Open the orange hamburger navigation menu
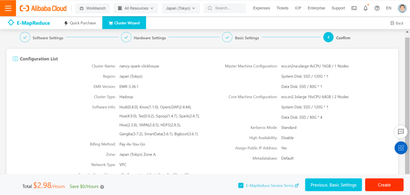 click(x=8, y=8)
